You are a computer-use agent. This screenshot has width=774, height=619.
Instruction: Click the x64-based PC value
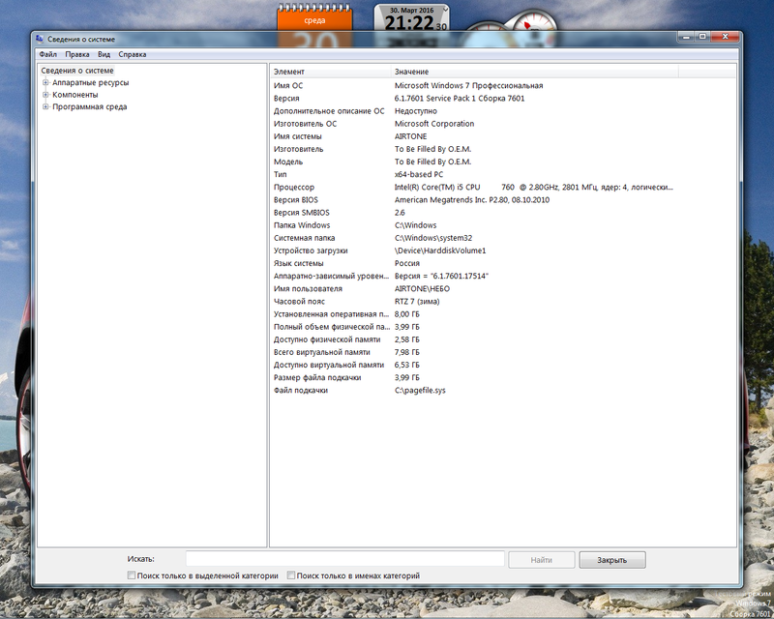coord(419,174)
